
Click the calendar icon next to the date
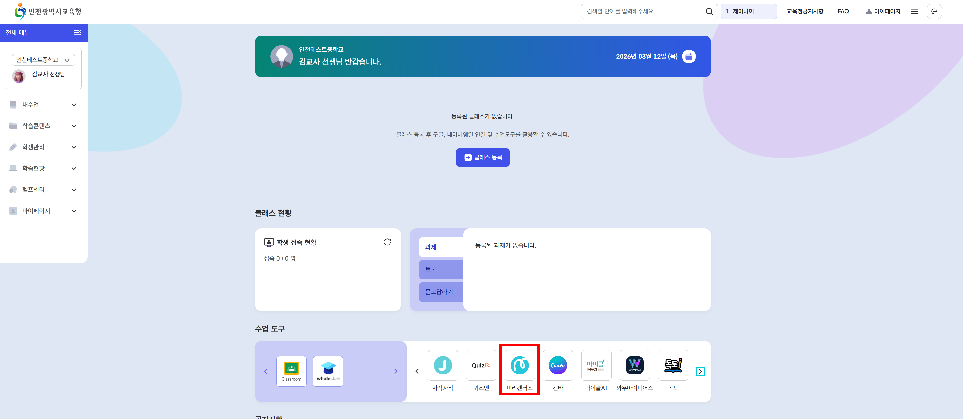[x=689, y=56]
